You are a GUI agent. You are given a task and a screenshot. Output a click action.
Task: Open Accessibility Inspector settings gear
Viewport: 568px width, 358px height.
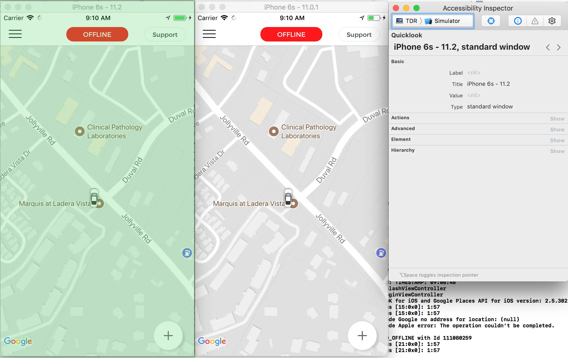click(552, 21)
